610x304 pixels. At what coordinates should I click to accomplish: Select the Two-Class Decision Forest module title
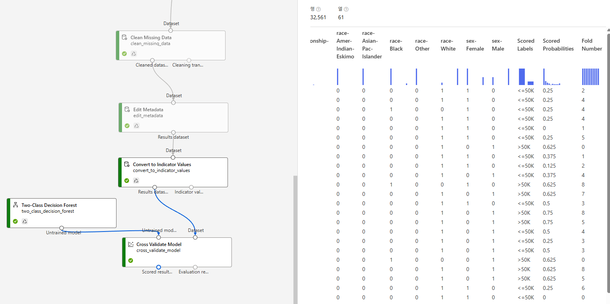click(x=49, y=205)
